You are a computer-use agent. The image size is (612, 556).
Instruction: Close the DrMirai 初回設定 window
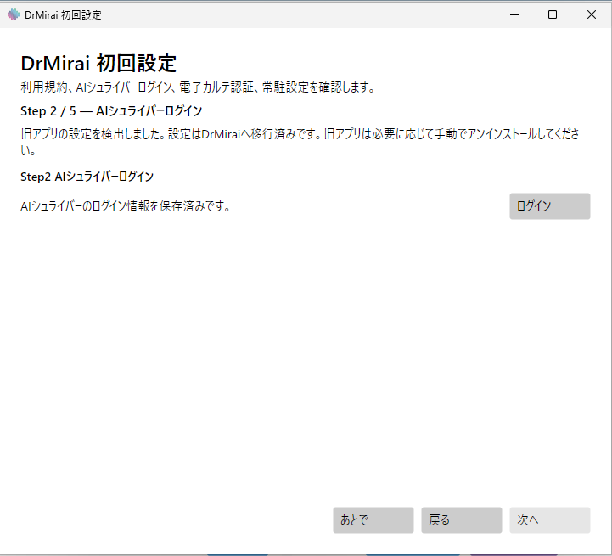(x=592, y=14)
